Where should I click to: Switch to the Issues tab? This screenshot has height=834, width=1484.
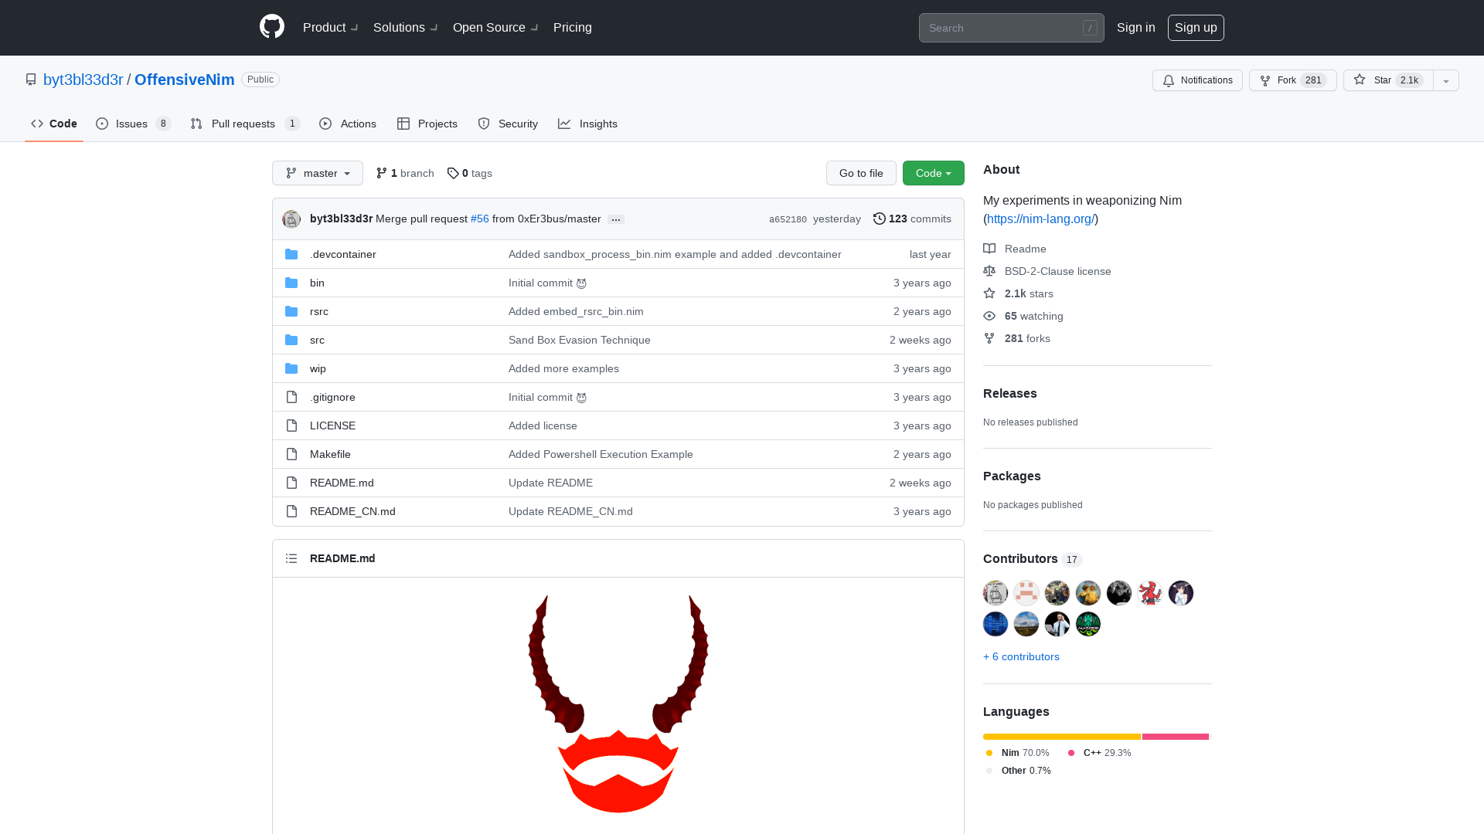pyautogui.click(x=134, y=124)
